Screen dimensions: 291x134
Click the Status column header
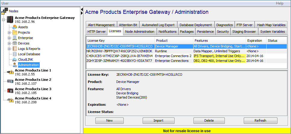(277, 41)
